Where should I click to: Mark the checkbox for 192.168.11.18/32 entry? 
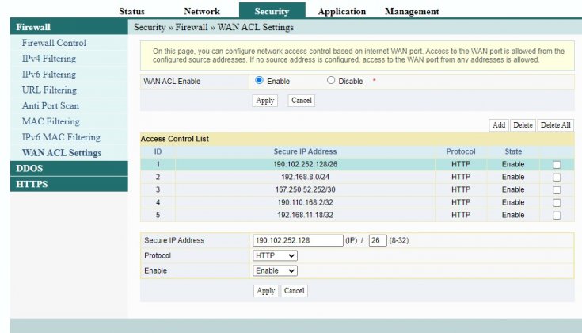(557, 215)
